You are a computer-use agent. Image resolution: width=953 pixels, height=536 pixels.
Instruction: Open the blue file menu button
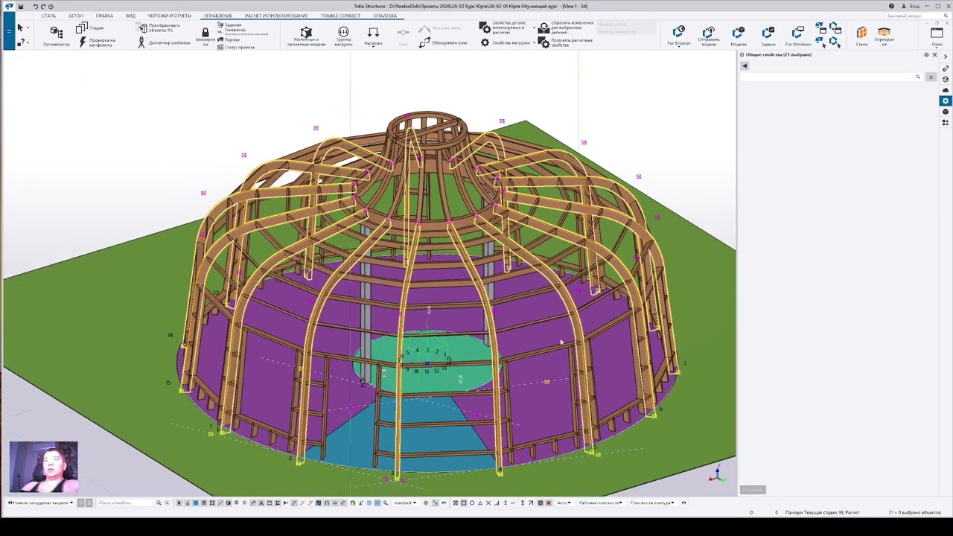click(8, 31)
